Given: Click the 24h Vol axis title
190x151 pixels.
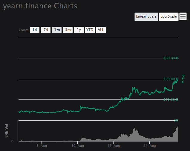Looking at the screenshot, I should coord(6,130).
